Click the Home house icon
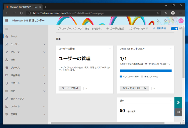The width and height of the screenshot is (188, 128). [x=7, y=36]
